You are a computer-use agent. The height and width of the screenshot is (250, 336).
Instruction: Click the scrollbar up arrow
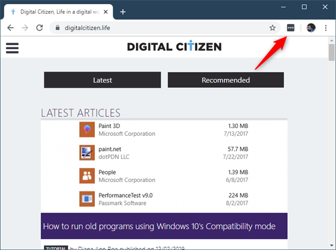[331, 40]
